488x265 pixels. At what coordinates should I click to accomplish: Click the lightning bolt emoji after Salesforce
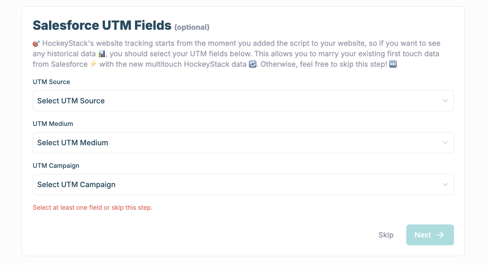coord(93,64)
